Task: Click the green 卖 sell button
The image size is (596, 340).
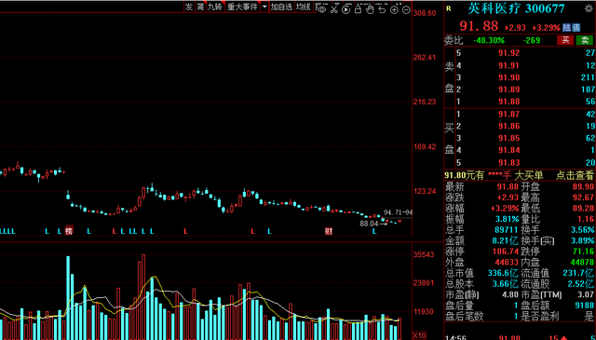Action: 584,40
